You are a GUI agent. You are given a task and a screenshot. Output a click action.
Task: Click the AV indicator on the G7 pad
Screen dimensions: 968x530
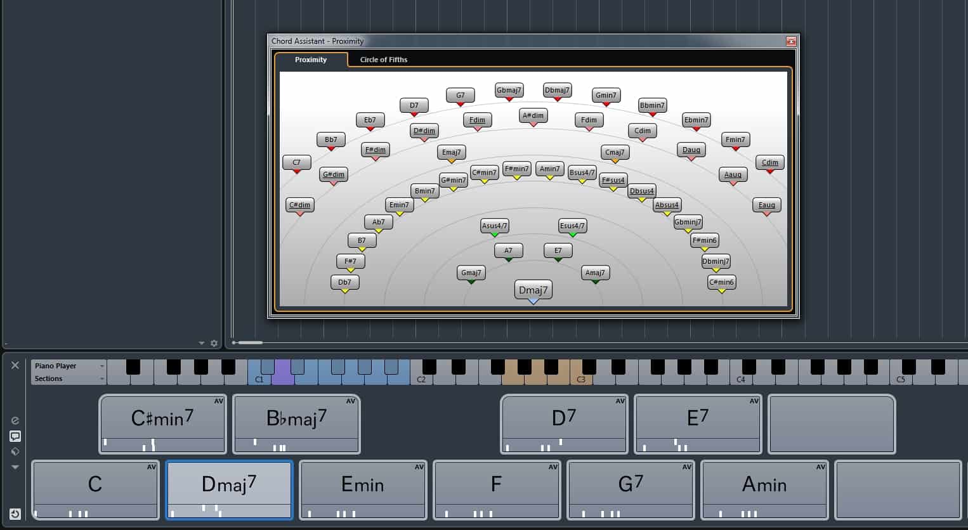[x=687, y=467]
